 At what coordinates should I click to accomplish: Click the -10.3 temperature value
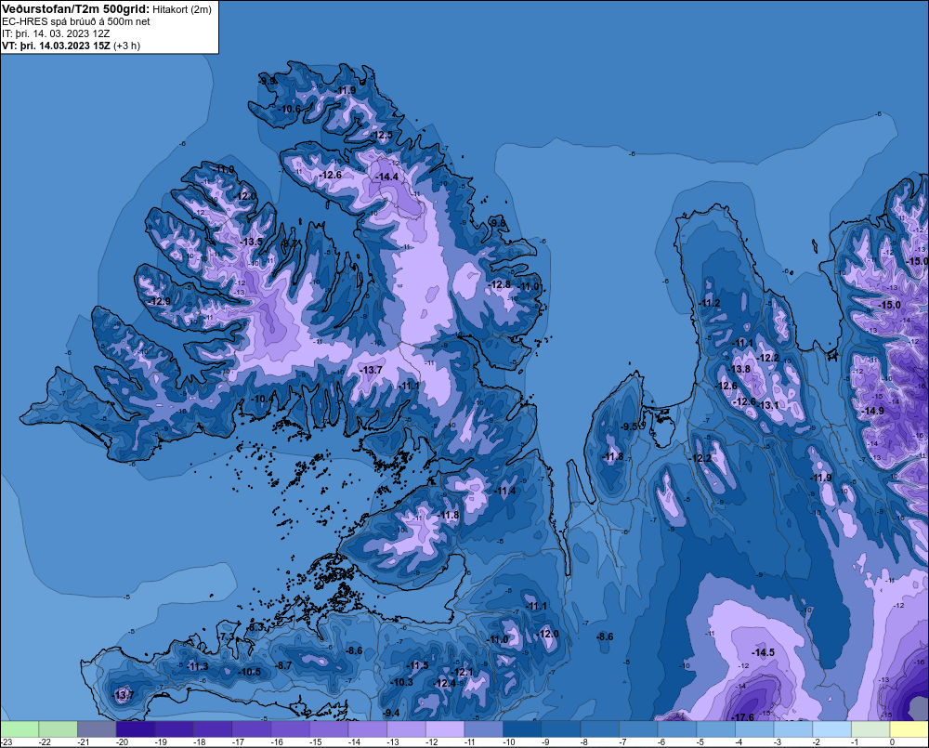coord(401,682)
